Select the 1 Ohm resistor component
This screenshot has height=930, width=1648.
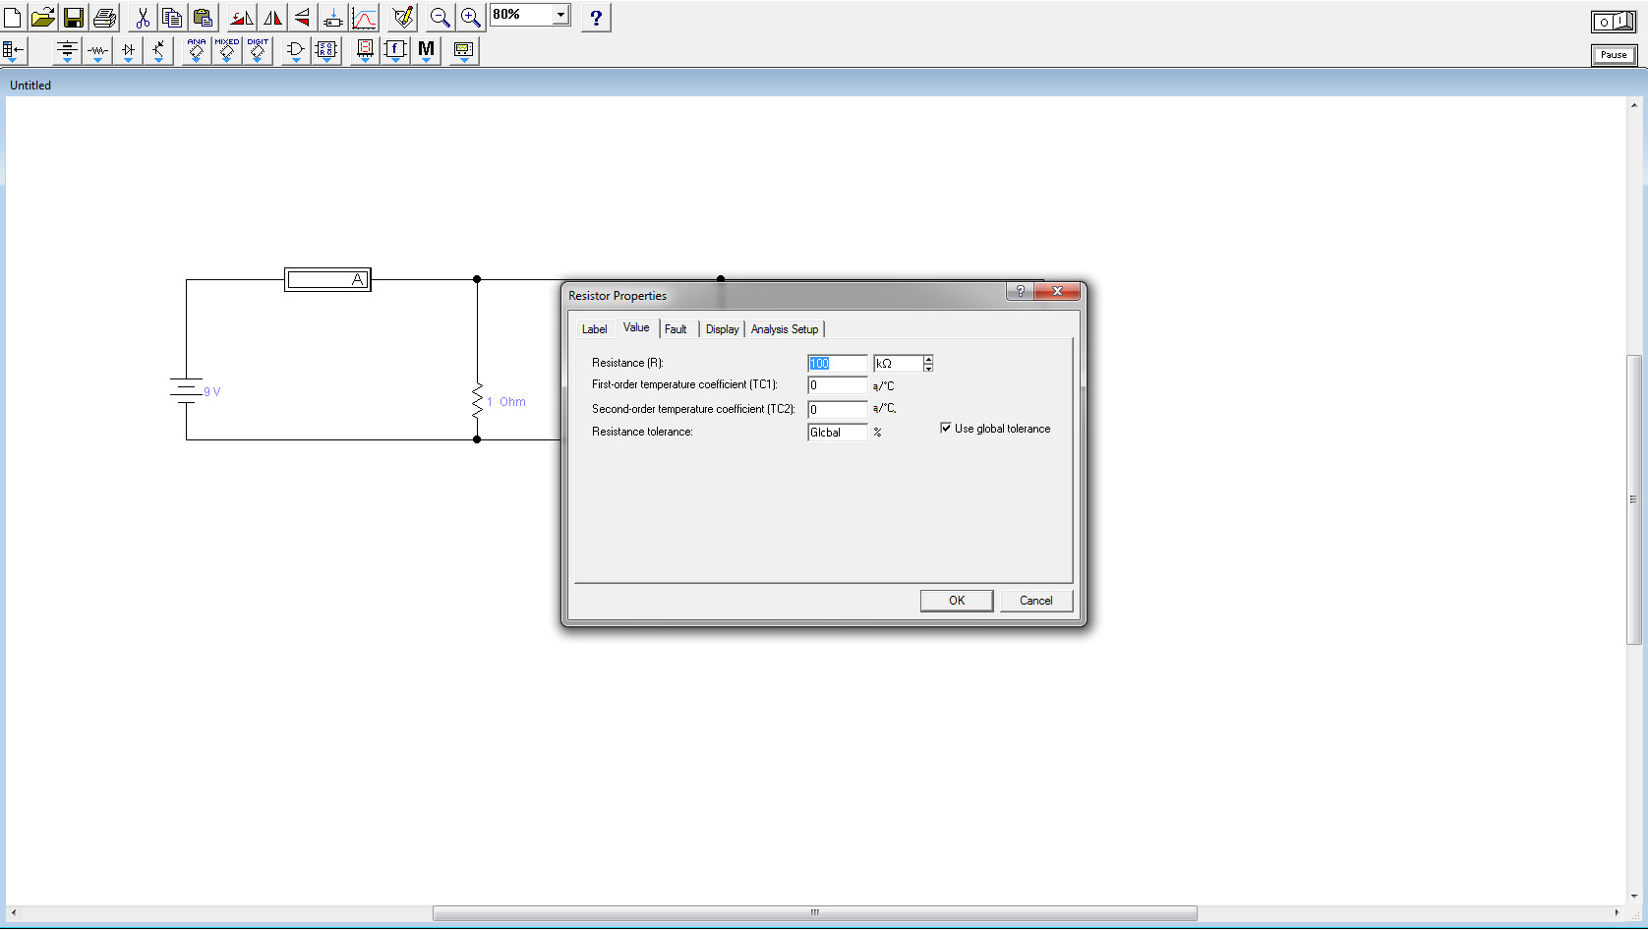(x=478, y=401)
